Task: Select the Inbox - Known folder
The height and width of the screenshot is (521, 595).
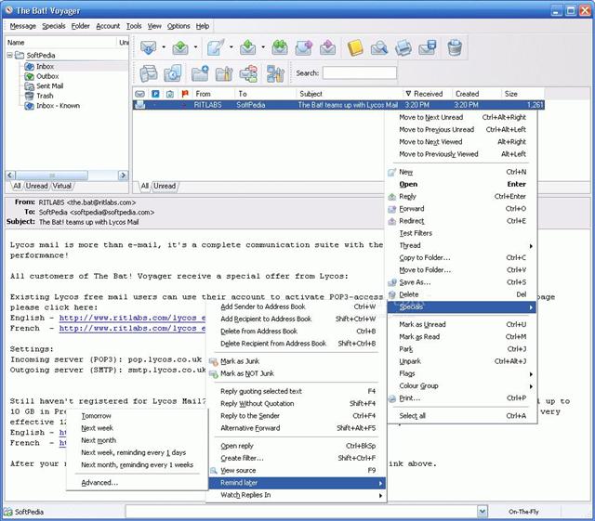Action: pos(58,106)
